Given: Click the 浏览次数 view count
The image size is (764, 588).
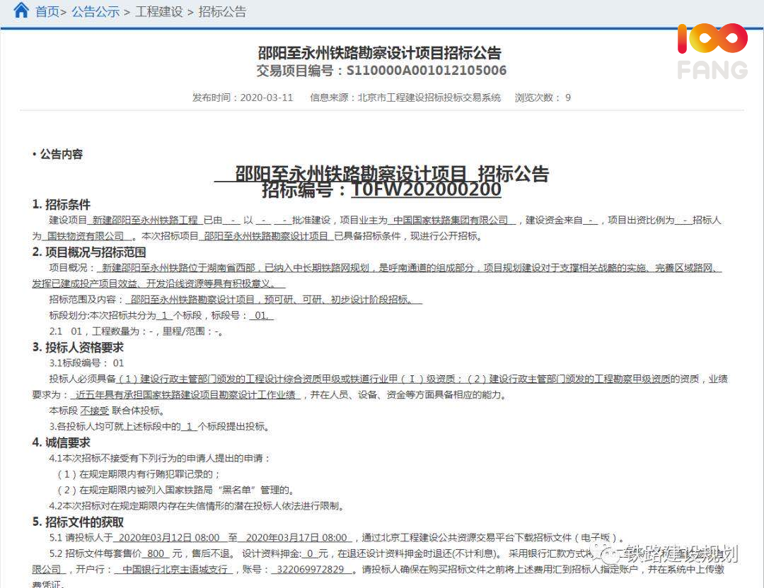Looking at the screenshot, I should 543,98.
